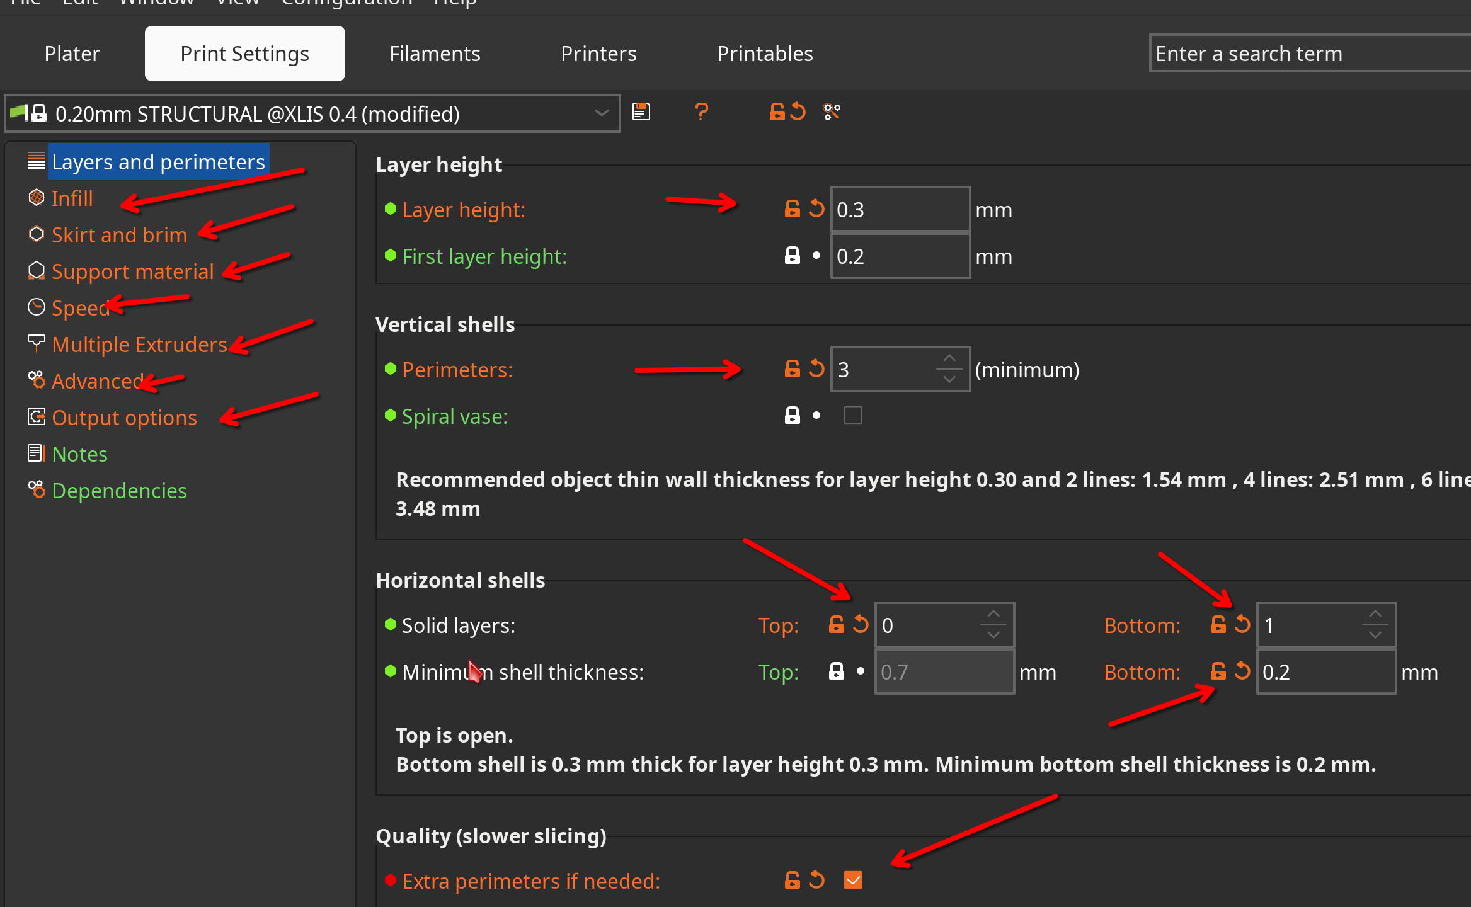Reset Perimeters value with its undo arrow
Image resolution: width=1471 pixels, height=907 pixels.
click(816, 368)
